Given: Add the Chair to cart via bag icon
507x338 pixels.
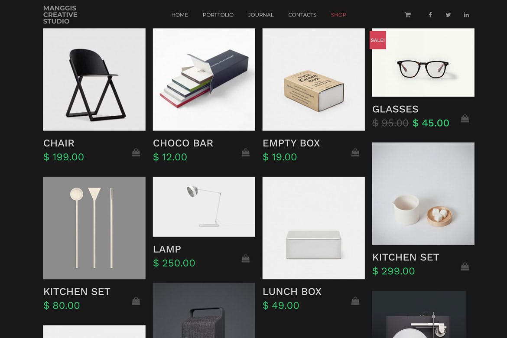Looking at the screenshot, I should pos(136,153).
